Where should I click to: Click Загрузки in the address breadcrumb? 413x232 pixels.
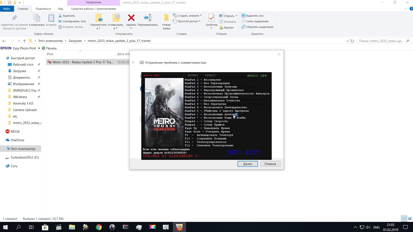click(75, 41)
